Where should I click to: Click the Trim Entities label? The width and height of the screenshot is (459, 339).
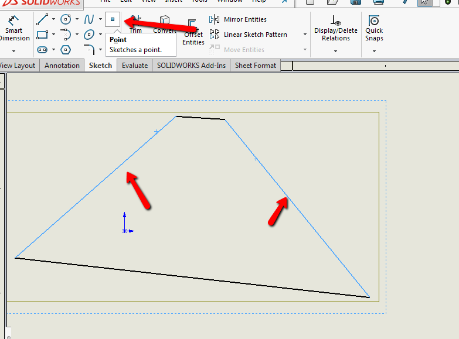tap(135, 30)
